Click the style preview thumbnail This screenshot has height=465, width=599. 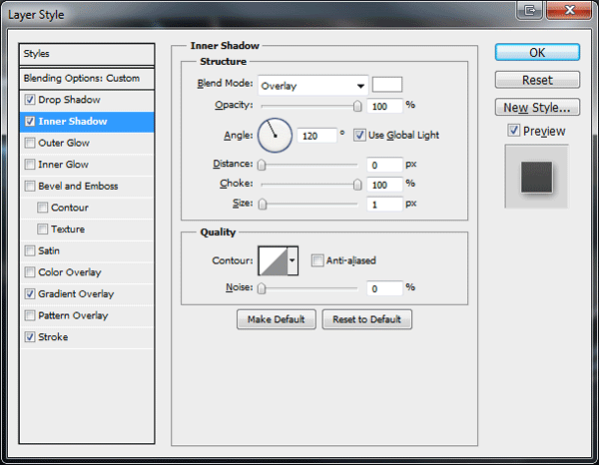[537, 177]
